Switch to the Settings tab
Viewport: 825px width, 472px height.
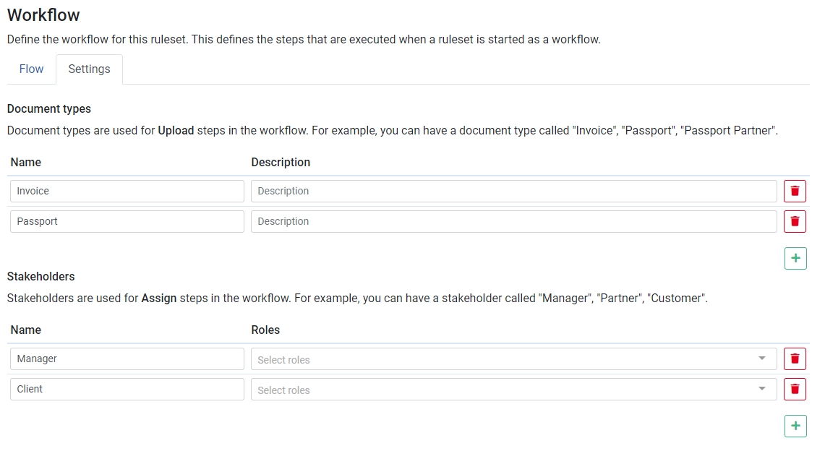pos(89,69)
